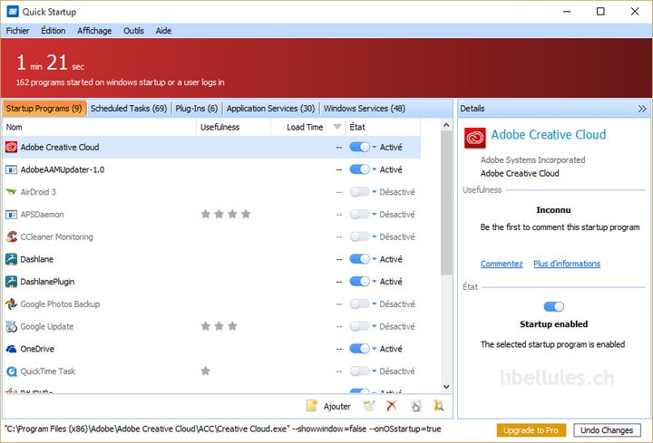This screenshot has width=653, height=443.
Task: Click the Google Photos Backup icon
Action: click(11, 304)
